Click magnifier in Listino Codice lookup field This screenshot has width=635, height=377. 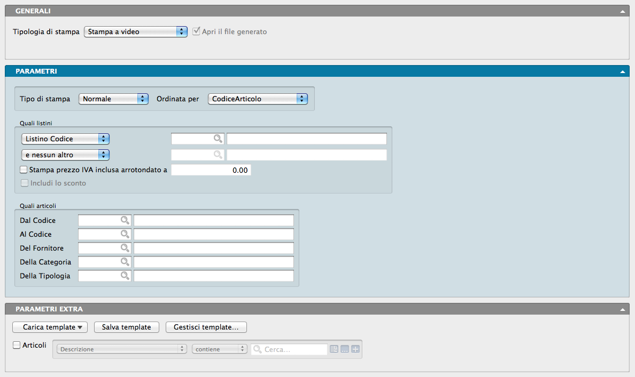(218, 139)
